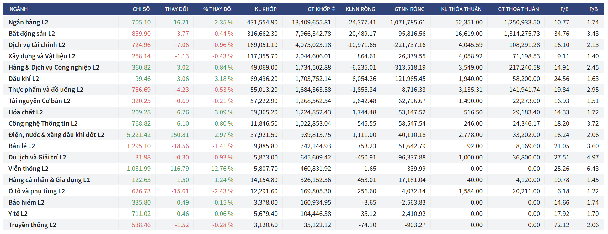Viewport: 608px width, 234px height.
Task: Select Viễn thông L2 sector row
Action: click(28, 169)
